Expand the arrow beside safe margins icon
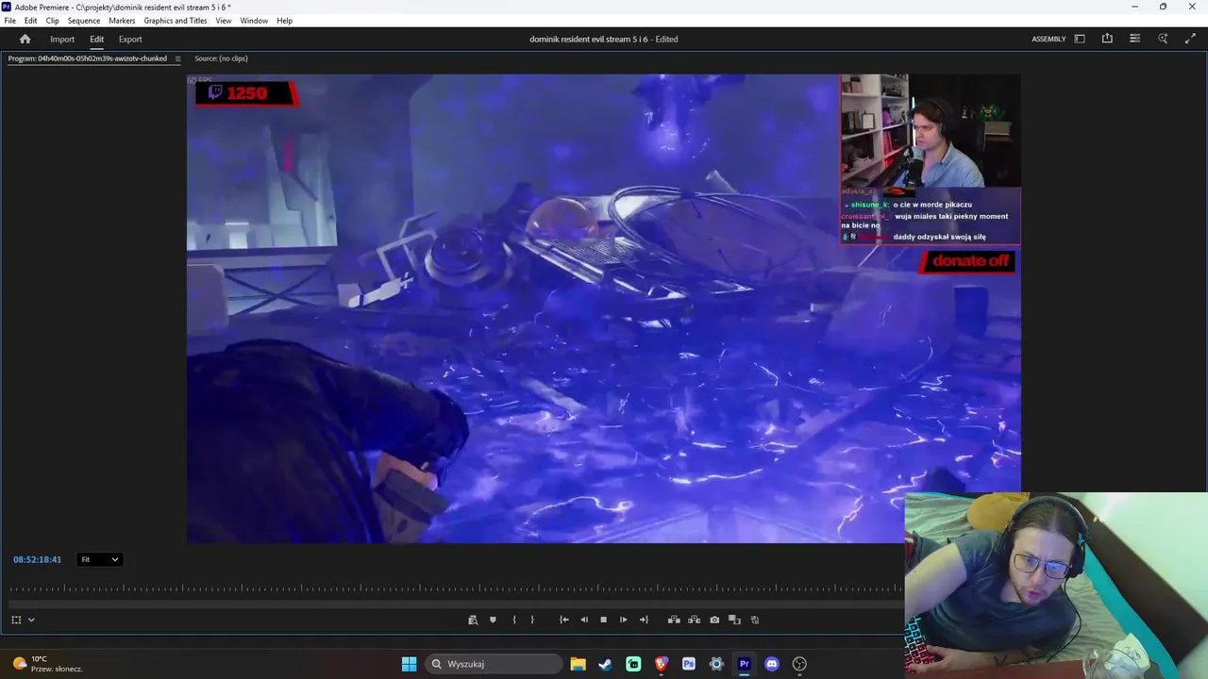The image size is (1208, 679). 31,620
